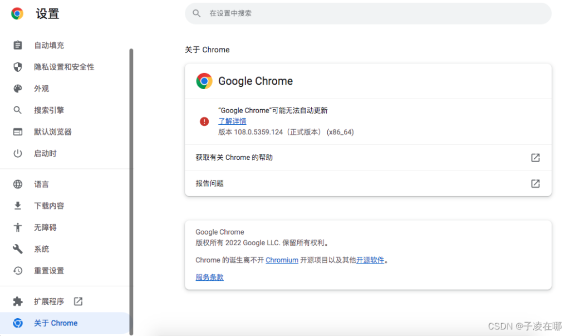
Task: Open the privacy and security shield icon
Action: (17, 67)
